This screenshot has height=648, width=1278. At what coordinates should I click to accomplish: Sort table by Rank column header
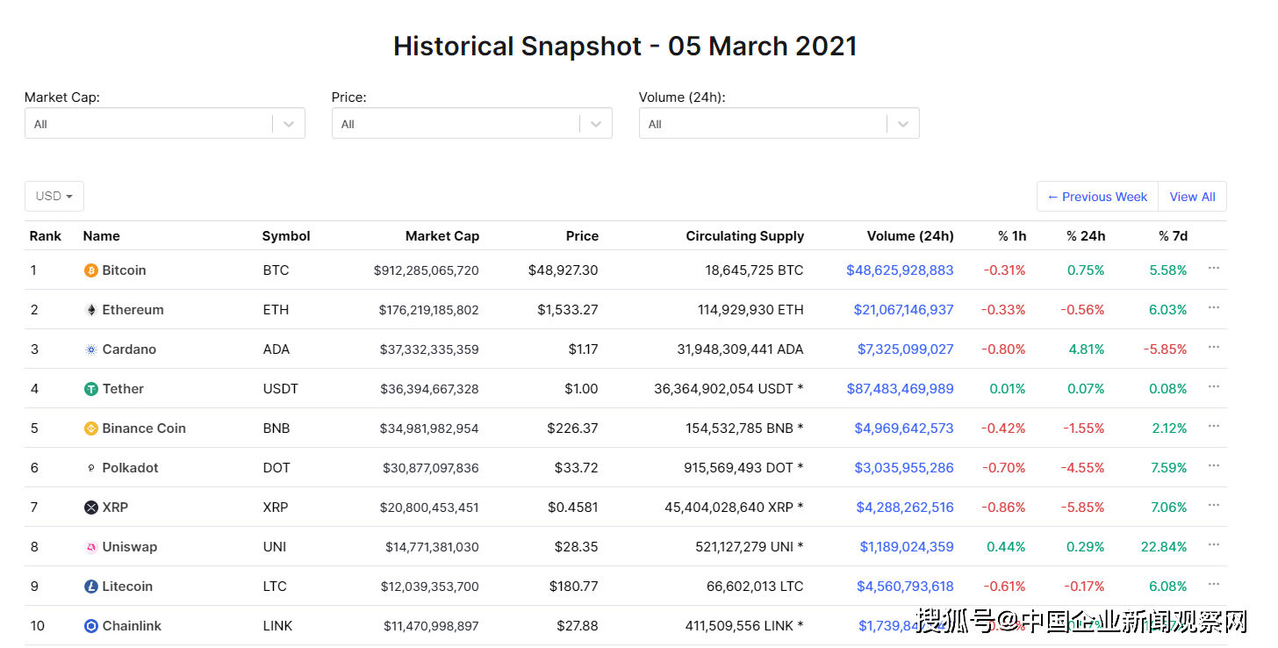[46, 236]
